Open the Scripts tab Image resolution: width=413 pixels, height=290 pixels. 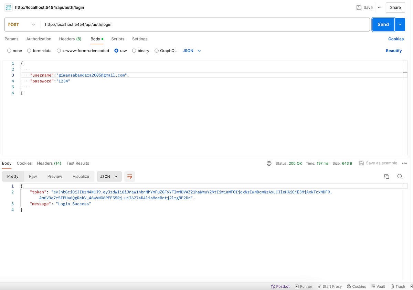point(118,39)
